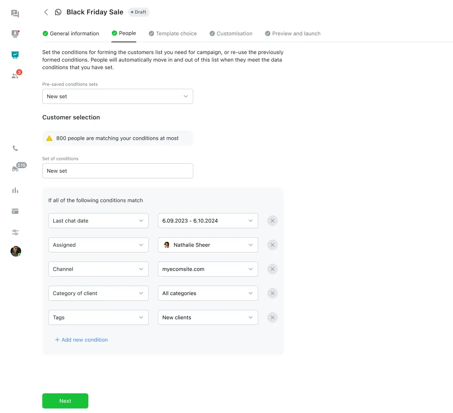Screen dimensions: 453x413
Task: Remove the Tags condition row
Action: click(x=273, y=317)
